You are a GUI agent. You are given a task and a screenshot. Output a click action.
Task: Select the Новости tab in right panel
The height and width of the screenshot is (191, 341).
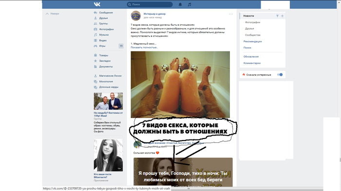click(x=248, y=16)
